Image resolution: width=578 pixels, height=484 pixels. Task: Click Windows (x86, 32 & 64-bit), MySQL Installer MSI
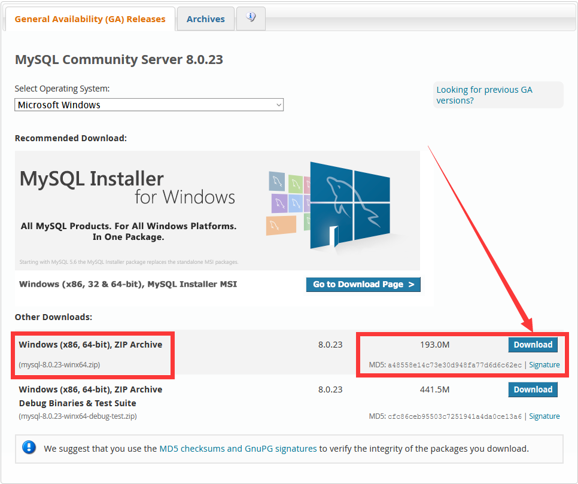[128, 284]
